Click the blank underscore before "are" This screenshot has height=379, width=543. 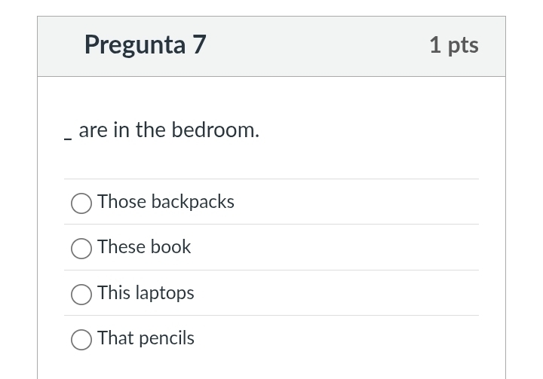tap(68, 136)
